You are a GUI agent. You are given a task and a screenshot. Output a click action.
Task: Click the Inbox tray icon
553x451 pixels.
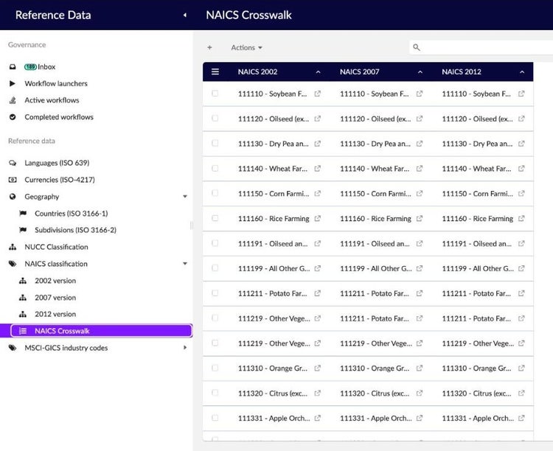pos(13,66)
